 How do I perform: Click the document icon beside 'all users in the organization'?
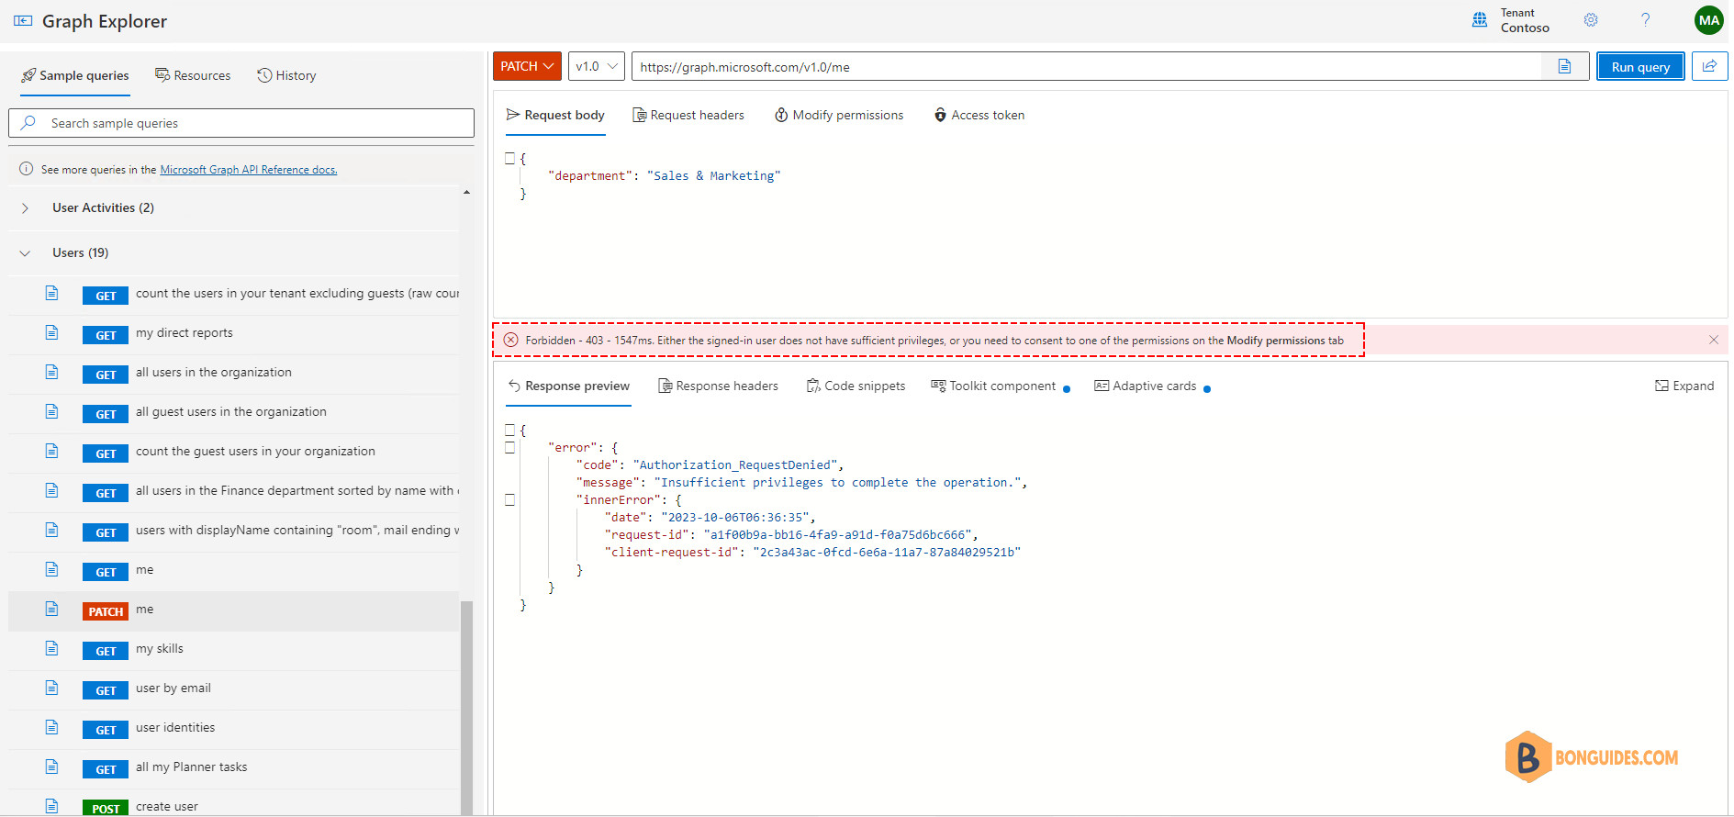pyautogui.click(x=51, y=372)
